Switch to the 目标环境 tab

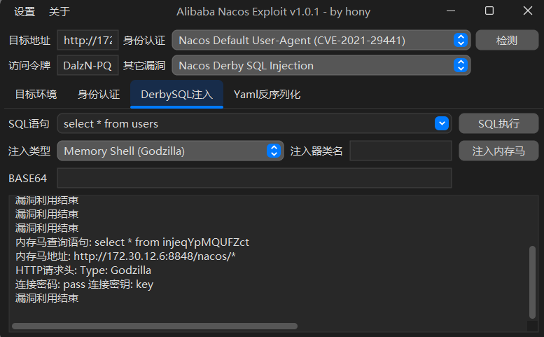36,95
